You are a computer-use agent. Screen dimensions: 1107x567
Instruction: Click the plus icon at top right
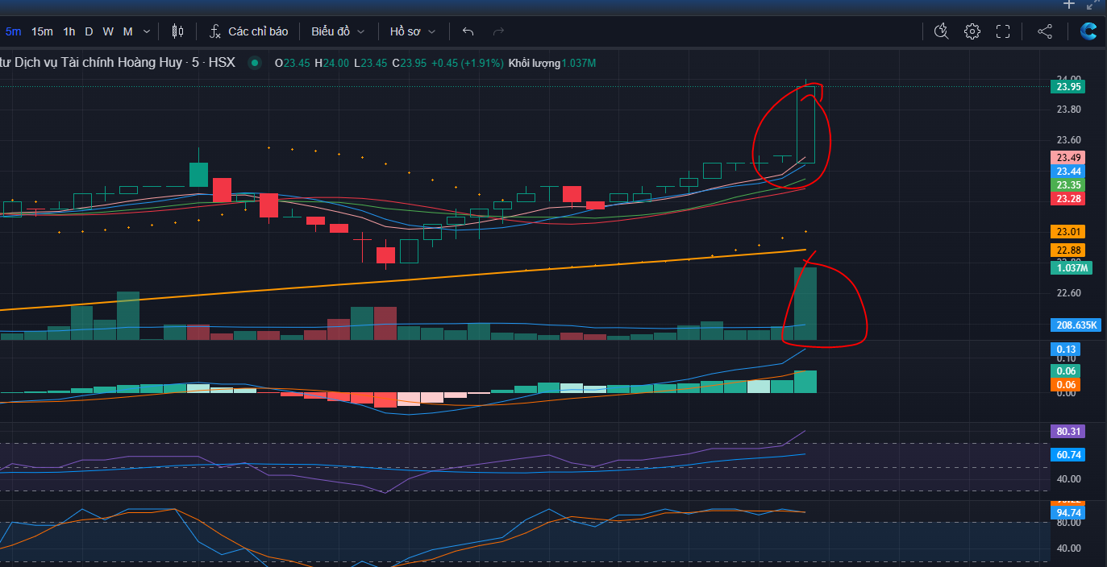[x=1069, y=4]
